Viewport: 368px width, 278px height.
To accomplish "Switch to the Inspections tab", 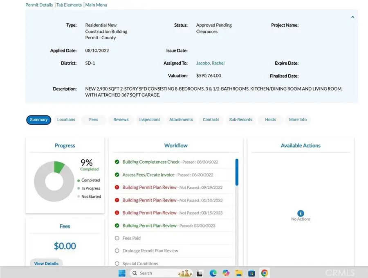I will [150, 120].
